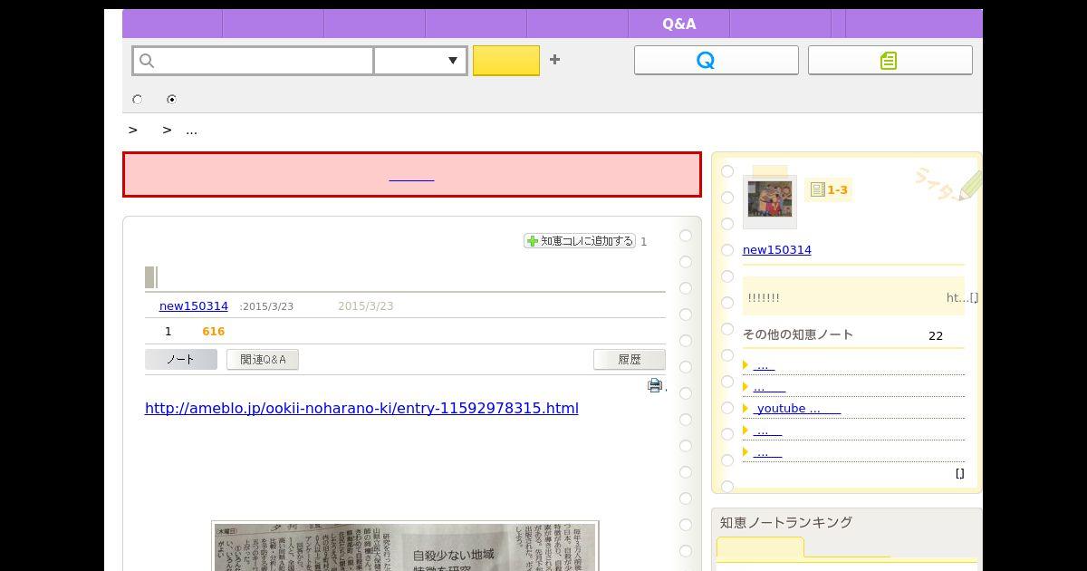Open new150314 link in the sidebar profile
Viewport: 1087px width, 571px height.
coord(777,250)
